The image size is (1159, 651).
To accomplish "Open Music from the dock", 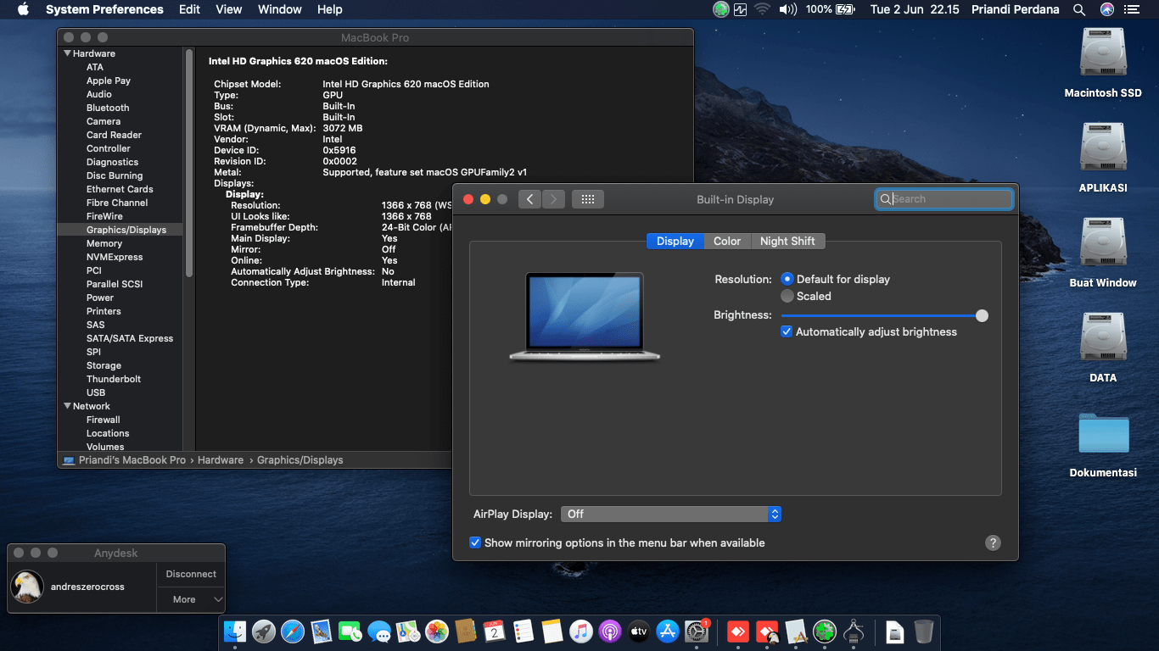I will point(580,632).
